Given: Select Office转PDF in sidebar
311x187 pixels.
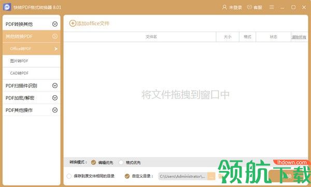Looking at the screenshot, I should click(x=31, y=49).
